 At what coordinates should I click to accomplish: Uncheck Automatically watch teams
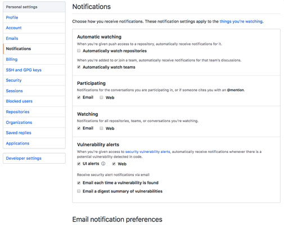[x=79, y=67]
